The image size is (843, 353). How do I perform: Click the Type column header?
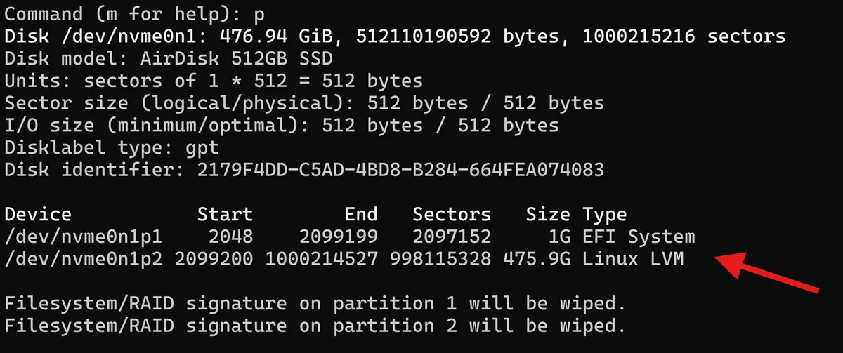(x=605, y=215)
